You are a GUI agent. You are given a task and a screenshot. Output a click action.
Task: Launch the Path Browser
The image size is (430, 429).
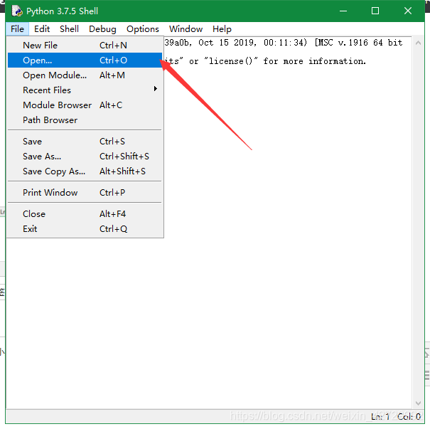[x=85, y=120]
